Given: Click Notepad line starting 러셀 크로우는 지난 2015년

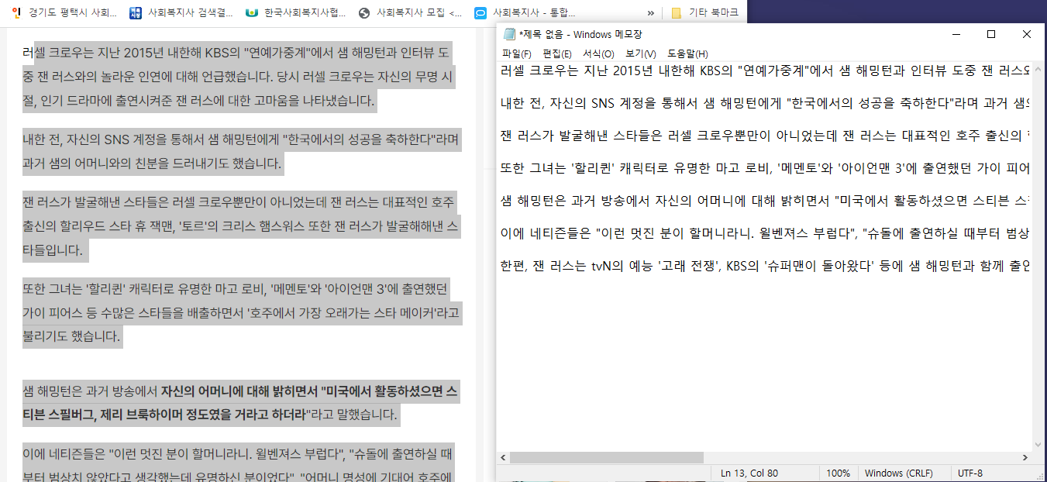Looking at the screenshot, I should (766, 73).
